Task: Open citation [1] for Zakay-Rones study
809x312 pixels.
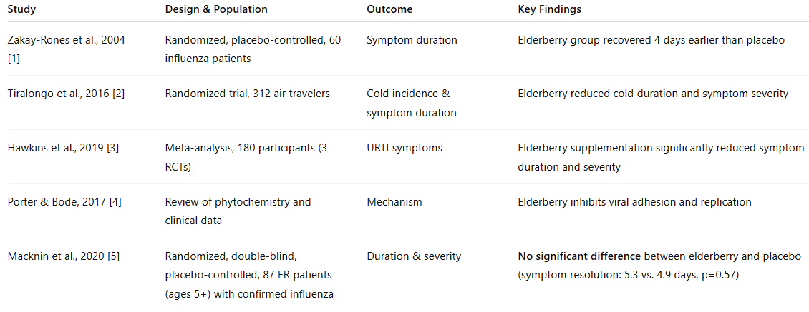Action: tap(12, 59)
